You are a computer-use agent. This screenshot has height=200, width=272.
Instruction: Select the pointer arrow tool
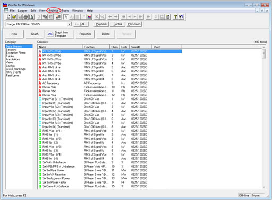(66, 17)
